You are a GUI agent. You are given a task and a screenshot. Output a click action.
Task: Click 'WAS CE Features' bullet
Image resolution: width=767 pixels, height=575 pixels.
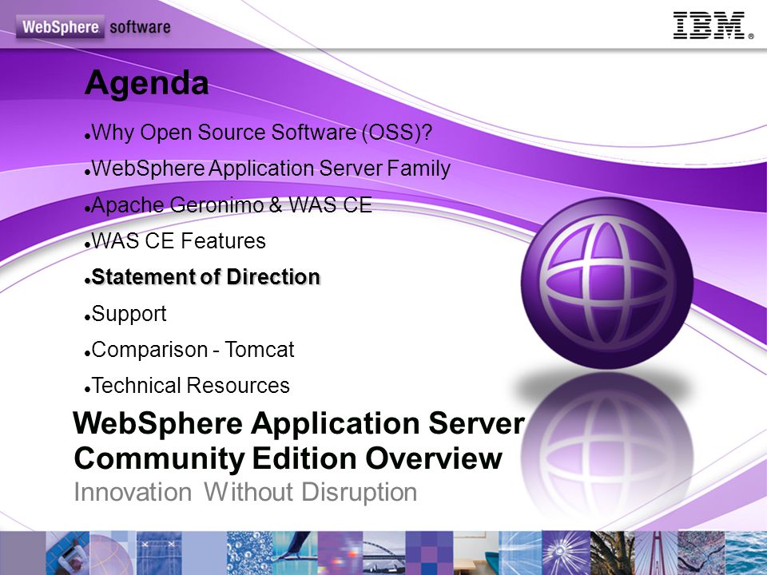(x=175, y=240)
